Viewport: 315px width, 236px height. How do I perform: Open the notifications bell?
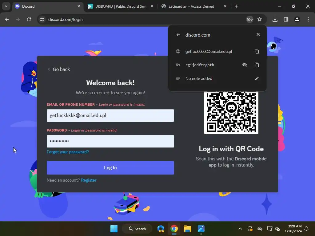(307, 229)
